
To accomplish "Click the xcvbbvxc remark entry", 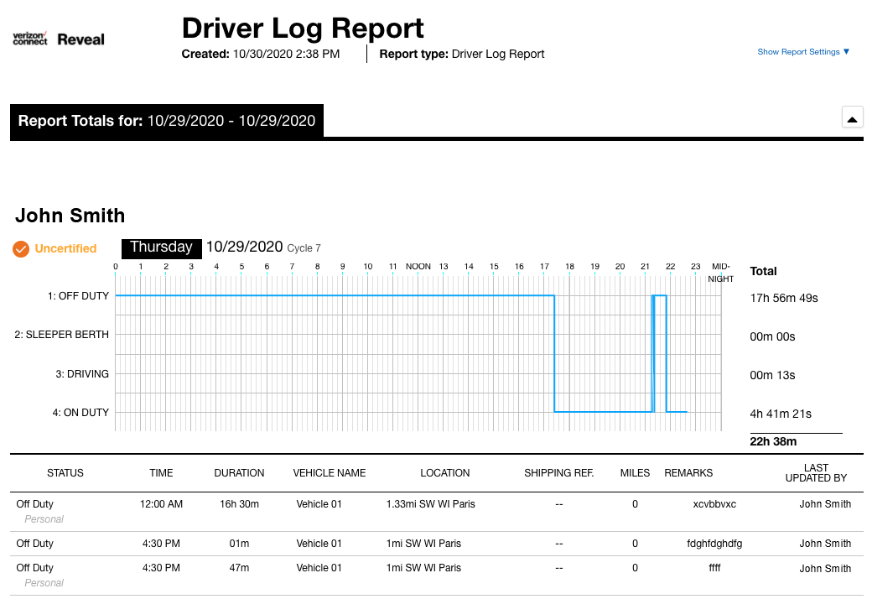I will (714, 504).
